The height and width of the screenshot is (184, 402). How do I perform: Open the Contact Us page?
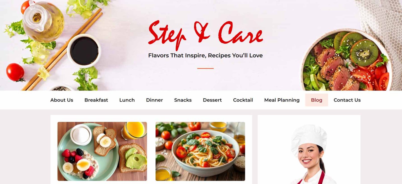tap(347, 100)
